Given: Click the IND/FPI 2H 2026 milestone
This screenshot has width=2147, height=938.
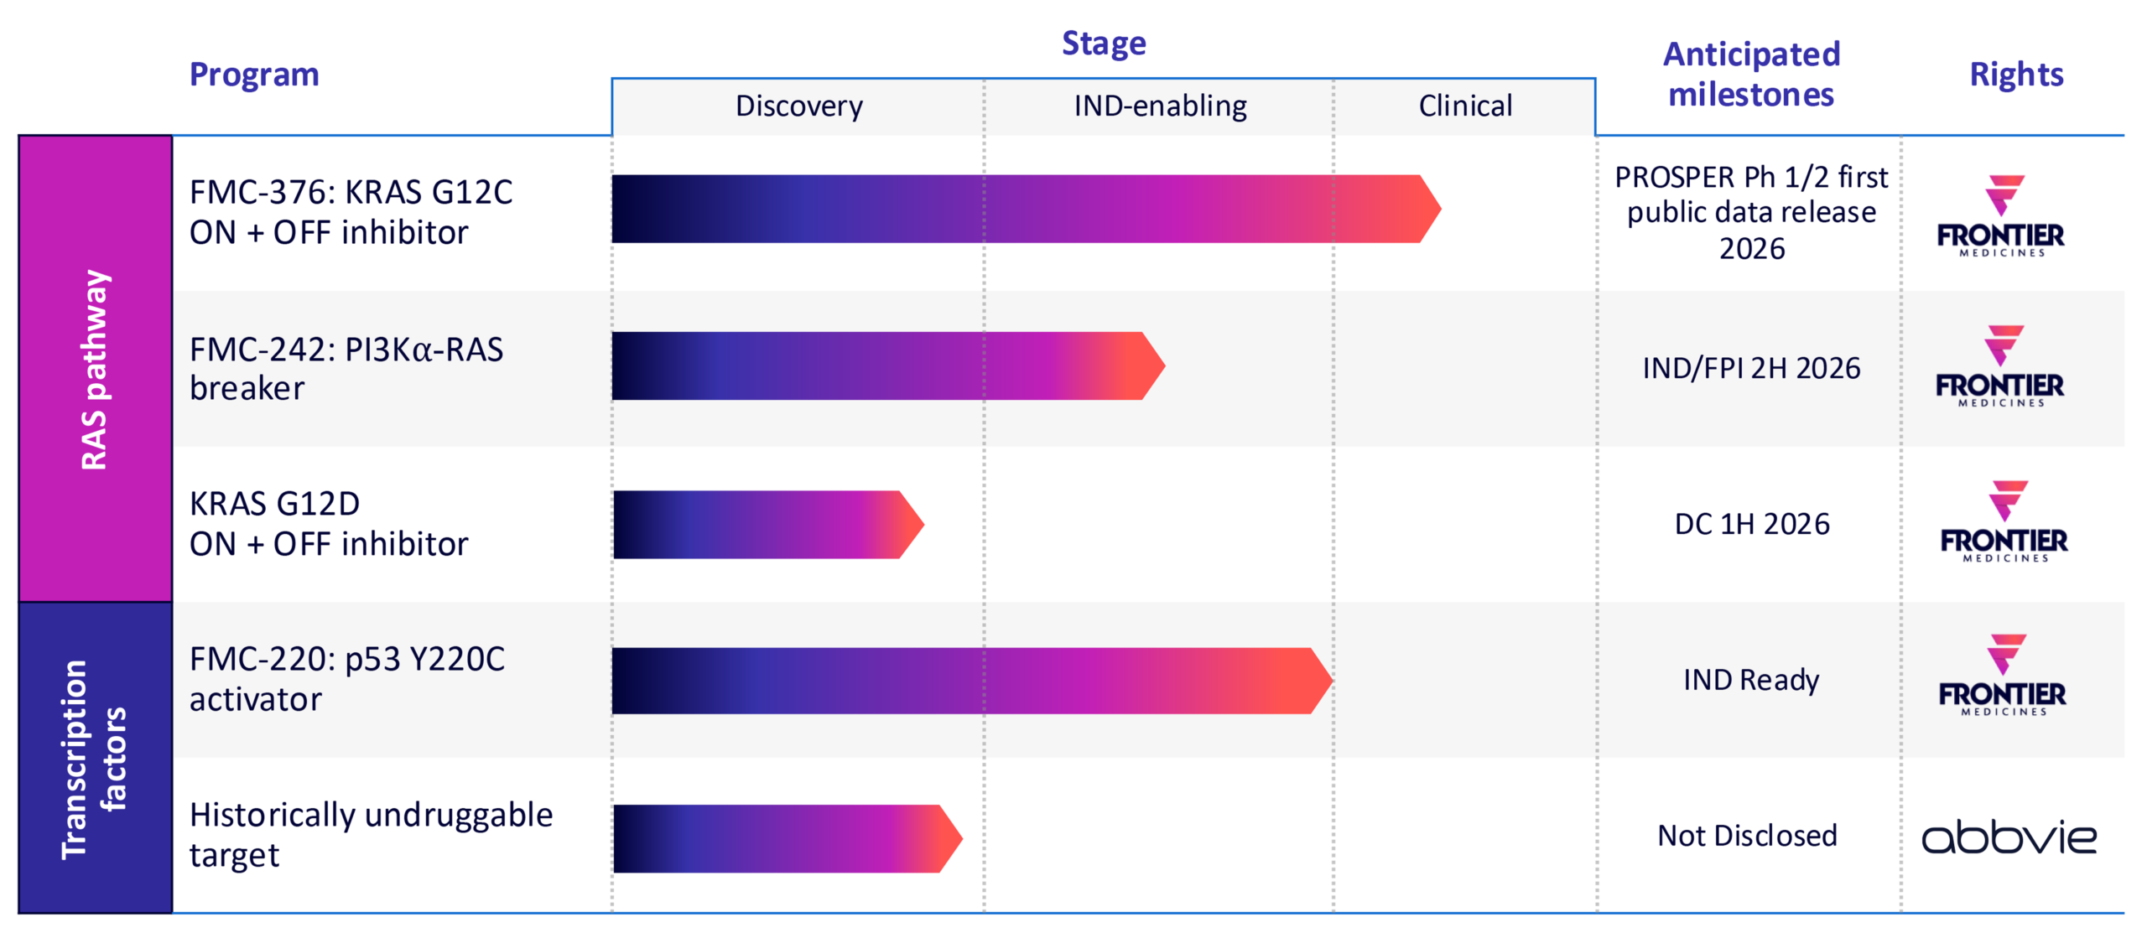Looking at the screenshot, I should click(1751, 368).
